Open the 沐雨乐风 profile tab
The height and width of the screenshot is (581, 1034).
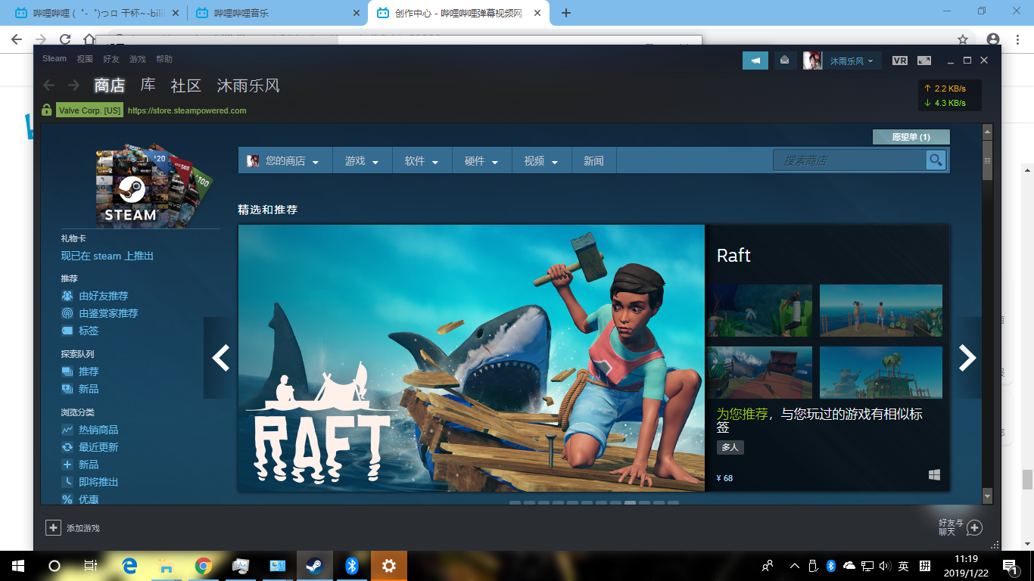[x=248, y=85]
